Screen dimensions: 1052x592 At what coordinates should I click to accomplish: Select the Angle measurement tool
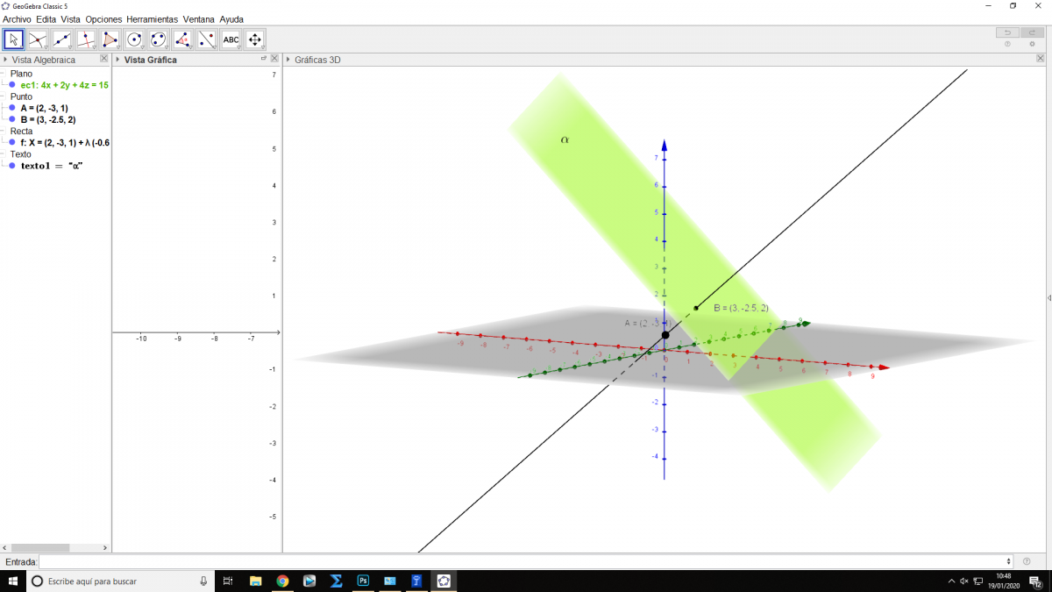click(182, 39)
